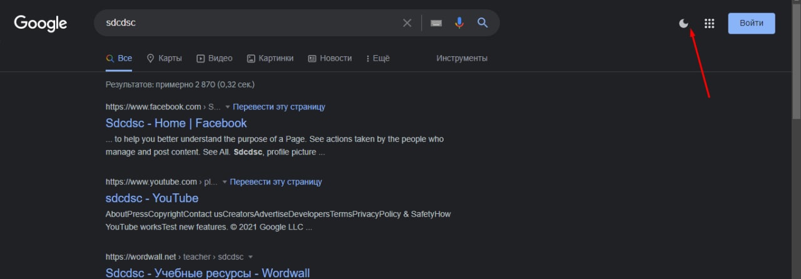Image resolution: width=801 pixels, height=279 pixels.
Task: Switch to the Новости tab
Action: (x=329, y=58)
